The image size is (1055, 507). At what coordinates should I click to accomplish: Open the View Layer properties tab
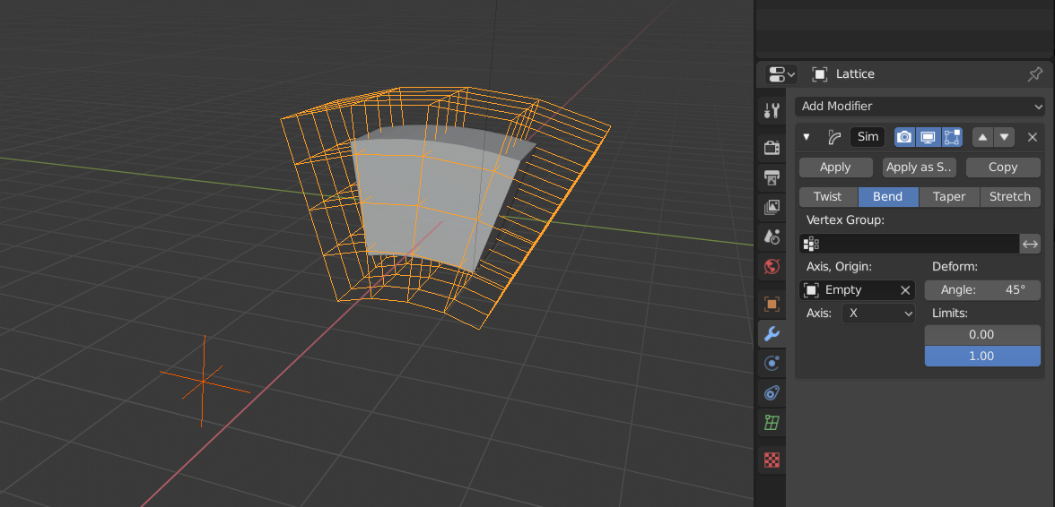pos(772,208)
